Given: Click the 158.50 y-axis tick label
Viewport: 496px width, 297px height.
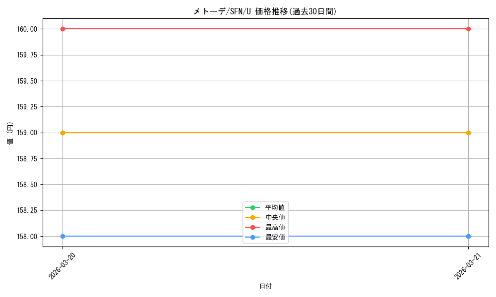Looking at the screenshot, I should click(27, 185).
